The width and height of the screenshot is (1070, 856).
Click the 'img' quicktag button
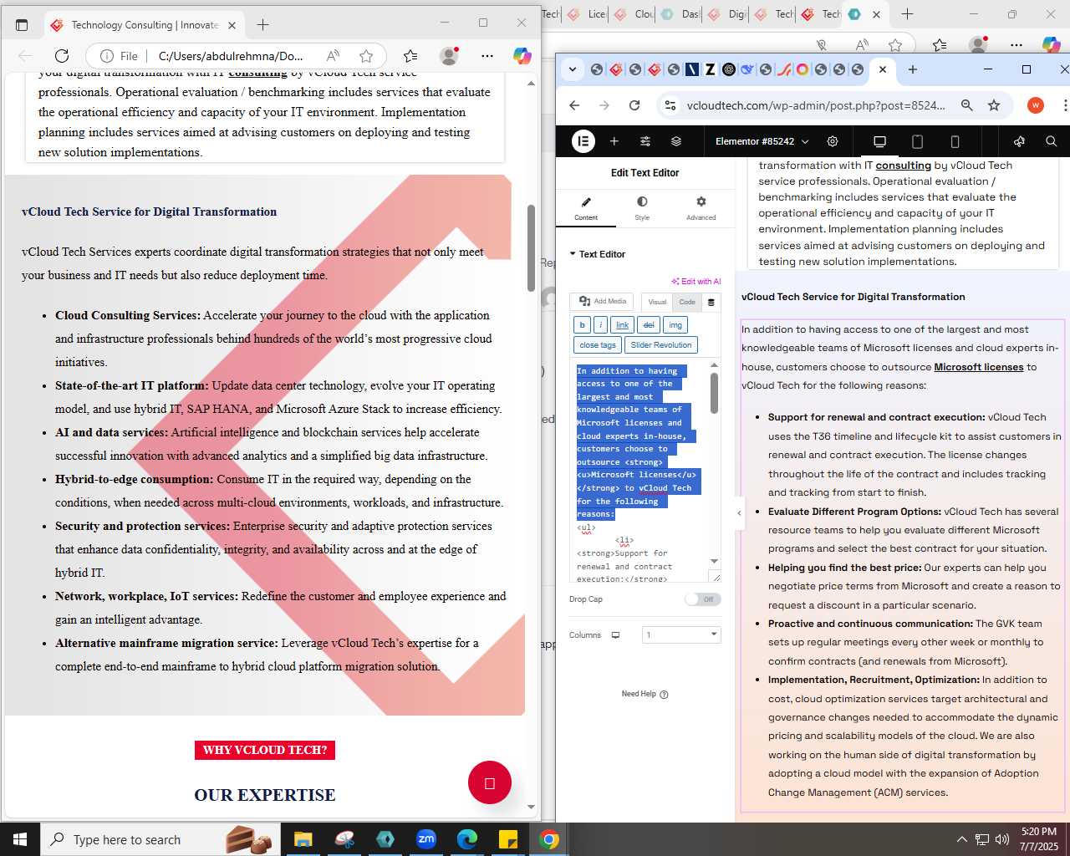[x=675, y=325]
